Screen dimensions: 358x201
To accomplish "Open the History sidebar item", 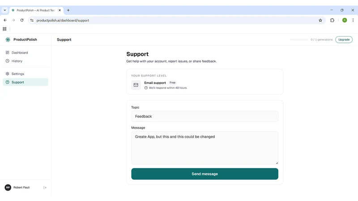I will [26, 61].
